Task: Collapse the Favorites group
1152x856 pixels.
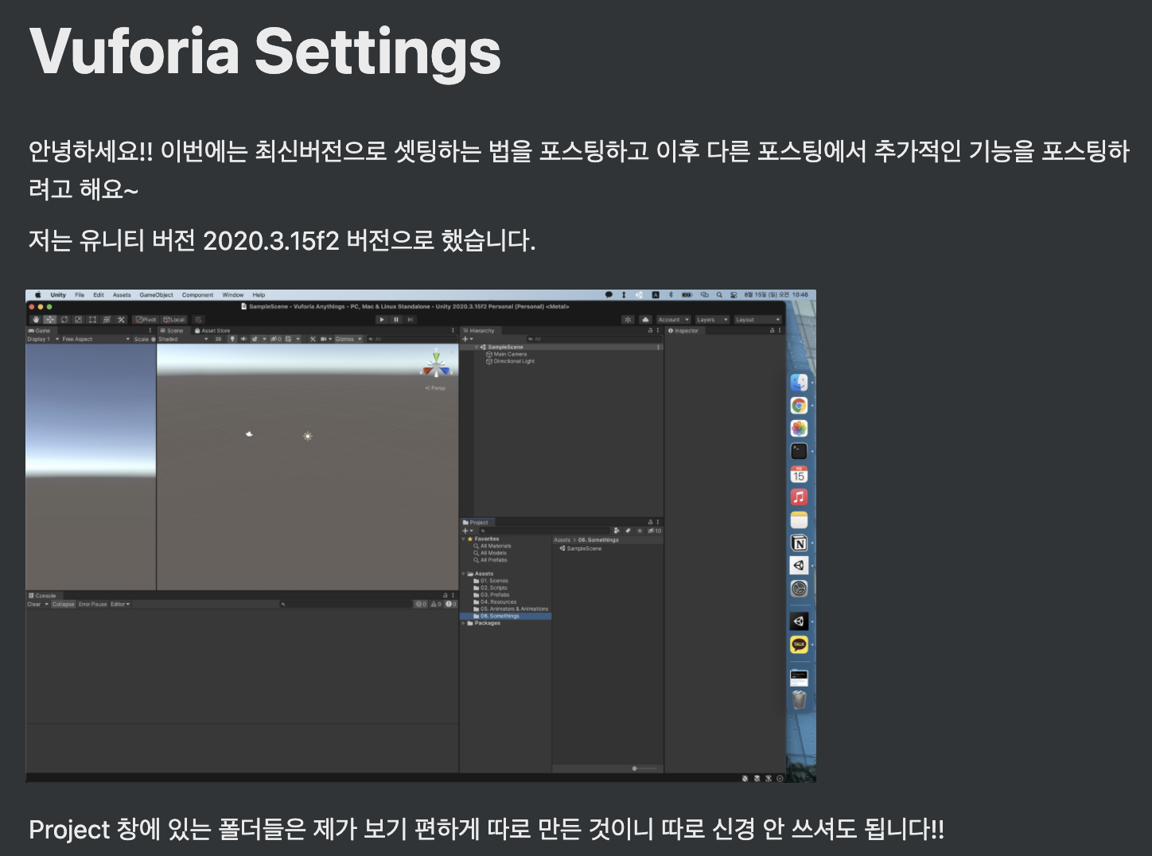Action: pyautogui.click(x=463, y=539)
